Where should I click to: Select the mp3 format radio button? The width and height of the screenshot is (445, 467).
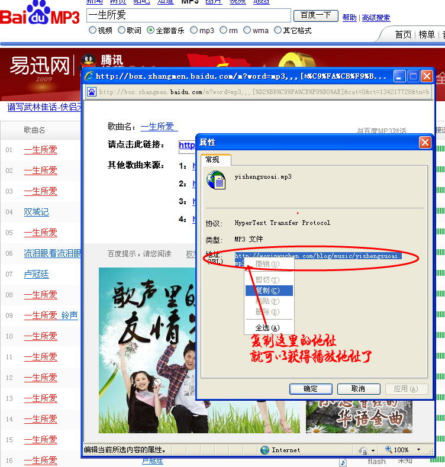click(x=194, y=30)
